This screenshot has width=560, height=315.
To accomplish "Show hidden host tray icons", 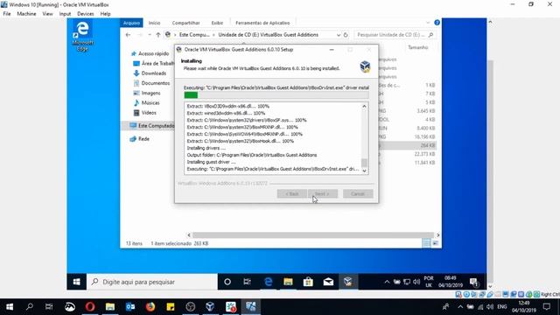I will tap(460, 307).
